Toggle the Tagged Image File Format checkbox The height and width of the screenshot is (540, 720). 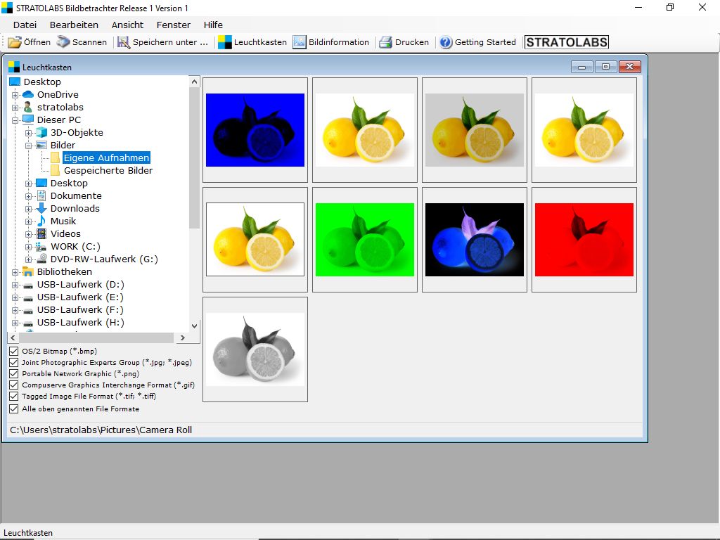point(14,397)
